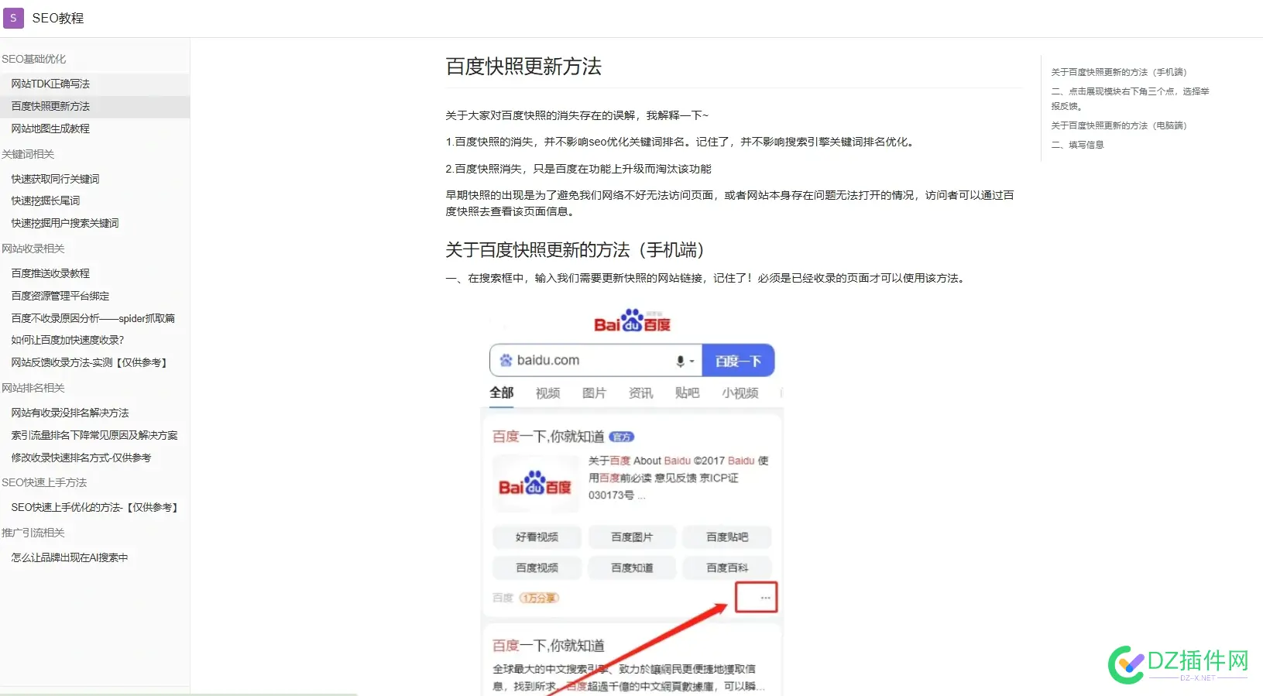Click the 百度快照更新方法 page title
This screenshot has width=1263, height=696.
click(x=523, y=67)
